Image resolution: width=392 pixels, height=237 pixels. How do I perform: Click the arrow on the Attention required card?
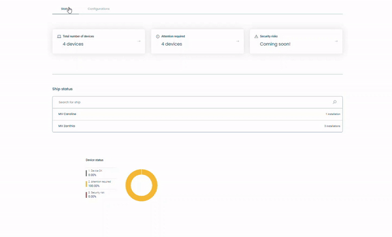[238, 41]
